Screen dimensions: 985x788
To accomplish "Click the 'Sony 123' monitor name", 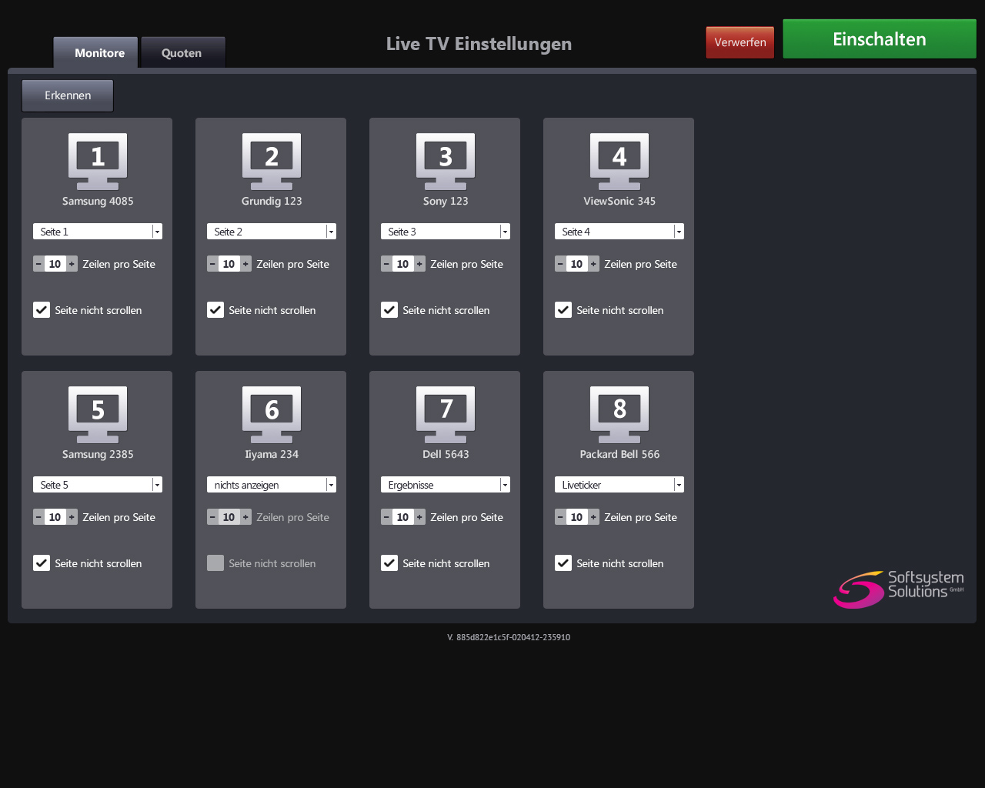I will (446, 202).
